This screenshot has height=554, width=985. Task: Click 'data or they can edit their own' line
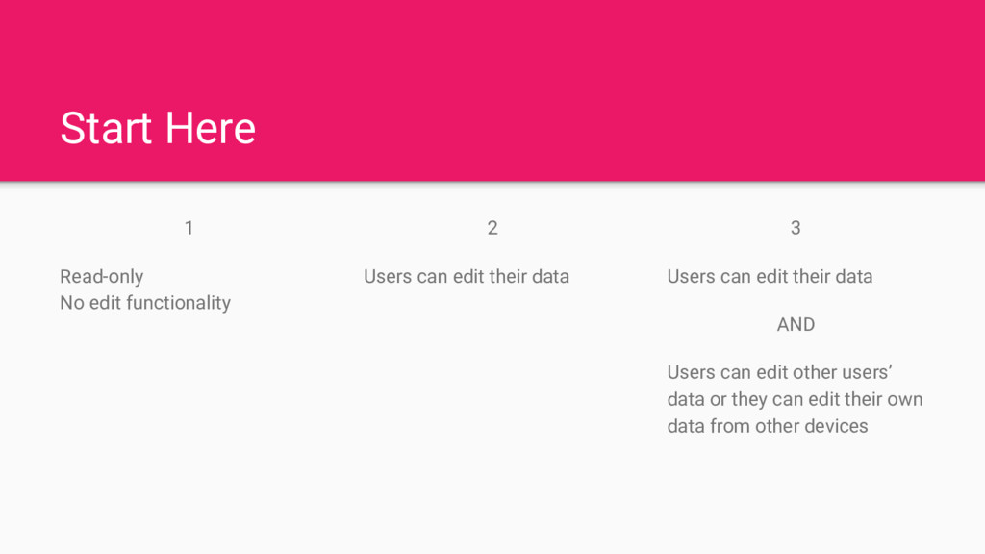795,399
